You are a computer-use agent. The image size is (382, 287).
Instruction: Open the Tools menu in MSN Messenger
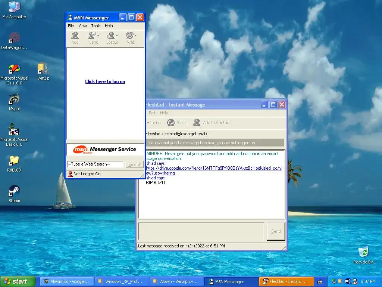96,26
